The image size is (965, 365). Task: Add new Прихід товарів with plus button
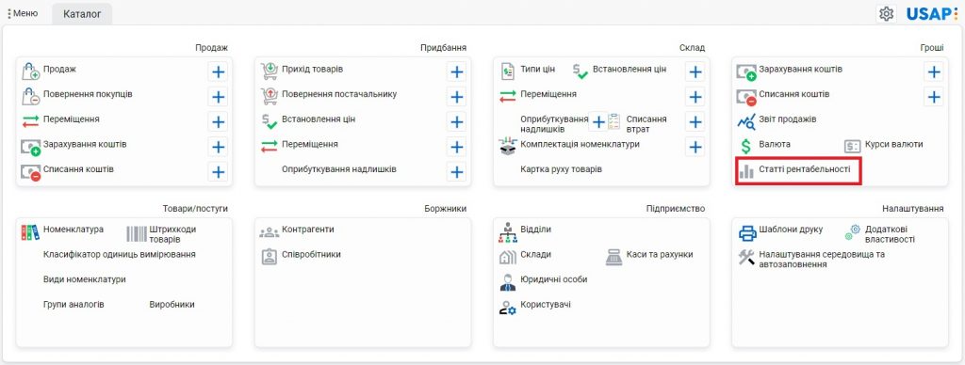tap(456, 72)
